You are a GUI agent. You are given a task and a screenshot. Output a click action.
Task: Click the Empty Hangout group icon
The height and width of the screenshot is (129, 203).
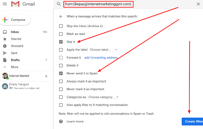[x=5, y=86]
